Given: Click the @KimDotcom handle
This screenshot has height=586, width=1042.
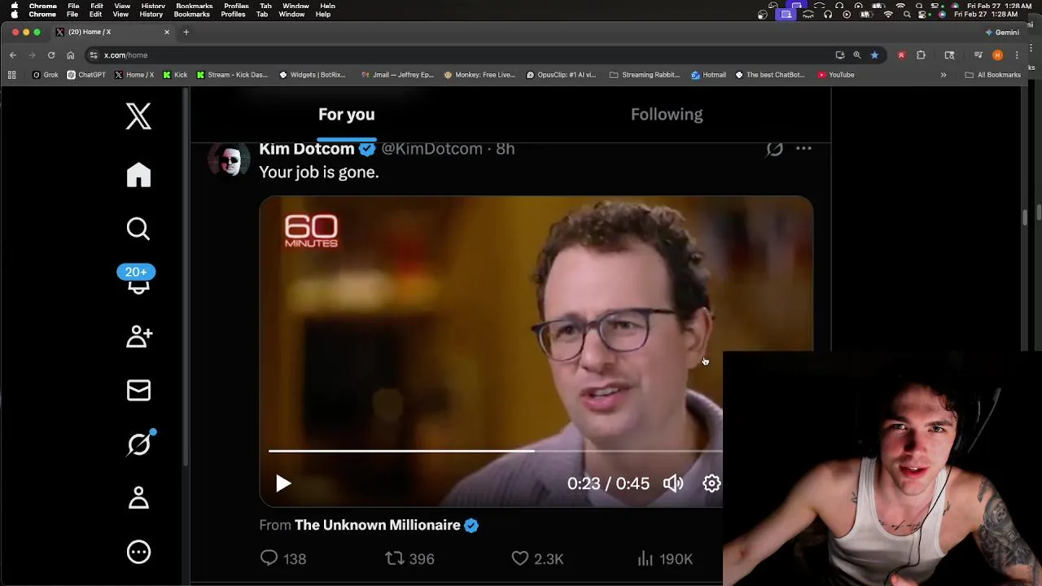Looking at the screenshot, I should coord(431,149).
